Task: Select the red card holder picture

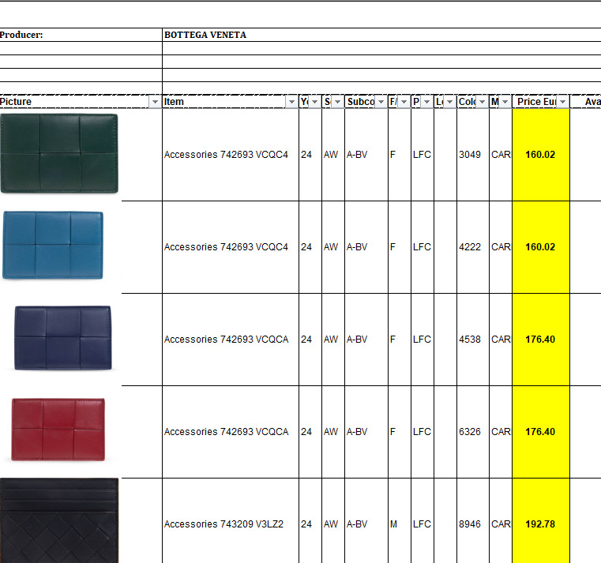Action: [58, 430]
